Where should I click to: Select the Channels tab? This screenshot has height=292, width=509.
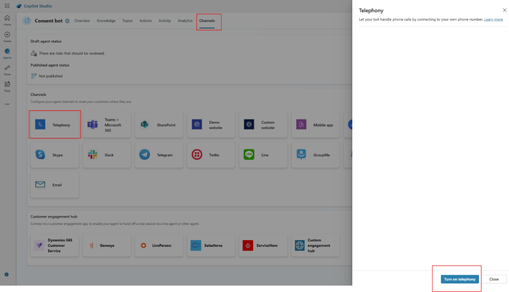click(207, 21)
